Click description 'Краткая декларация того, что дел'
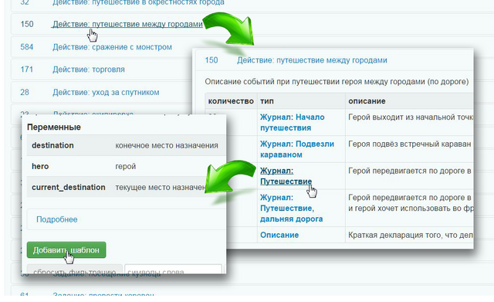 [411, 235]
